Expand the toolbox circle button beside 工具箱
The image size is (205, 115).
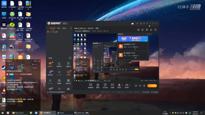[70, 58]
